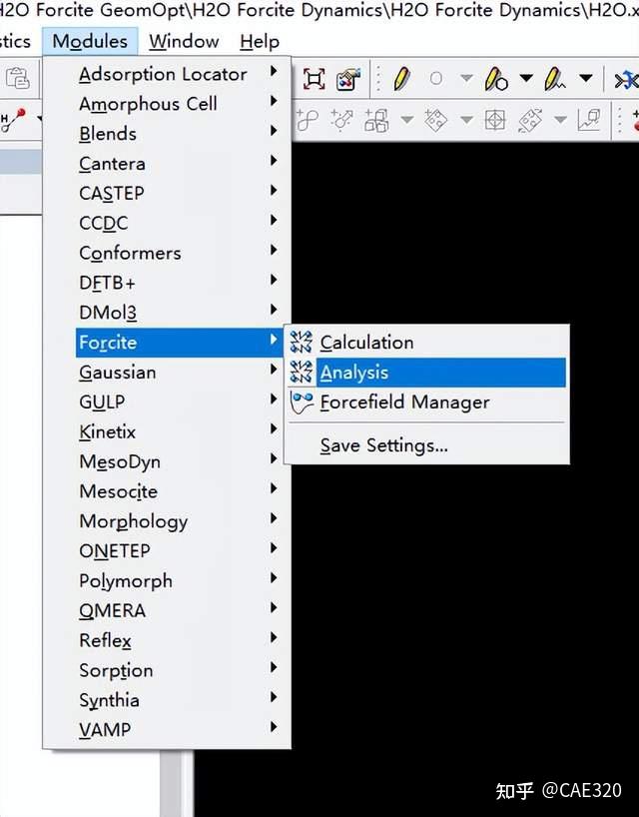Click the Build Crystal lattice icon
Image resolution: width=639 pixels, height=817 pixels.
435,121
